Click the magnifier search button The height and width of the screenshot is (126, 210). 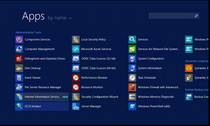(196, 16)
